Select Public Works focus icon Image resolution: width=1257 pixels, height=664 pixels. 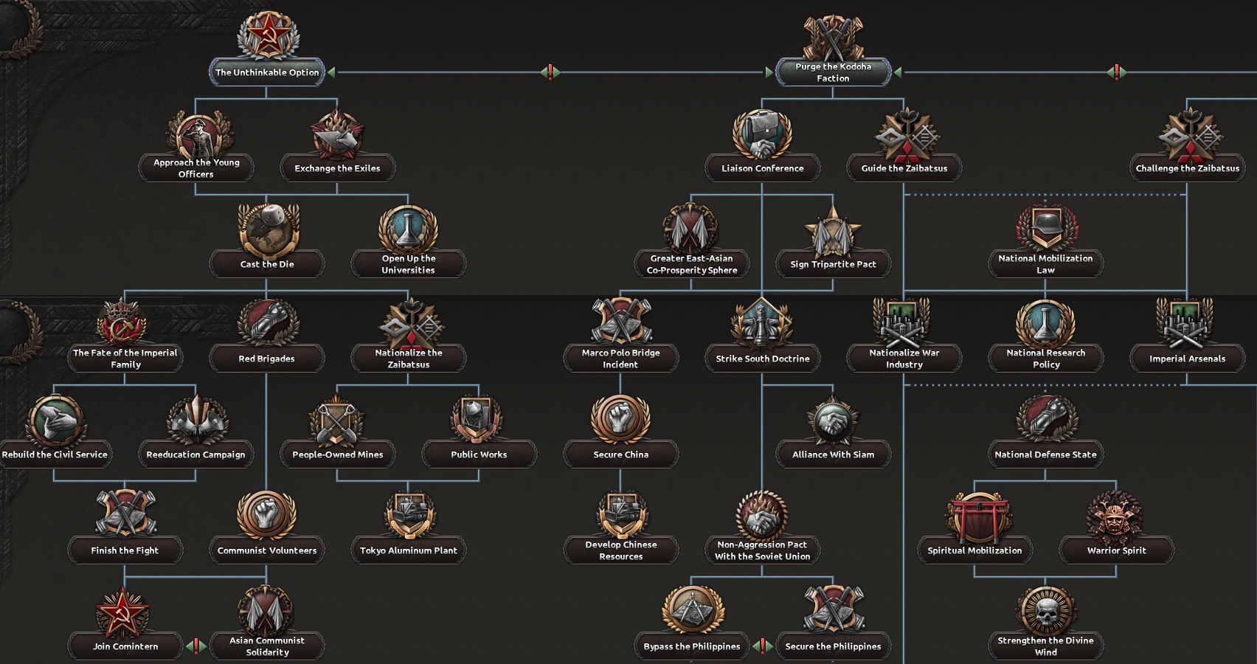tap(479, 419)
